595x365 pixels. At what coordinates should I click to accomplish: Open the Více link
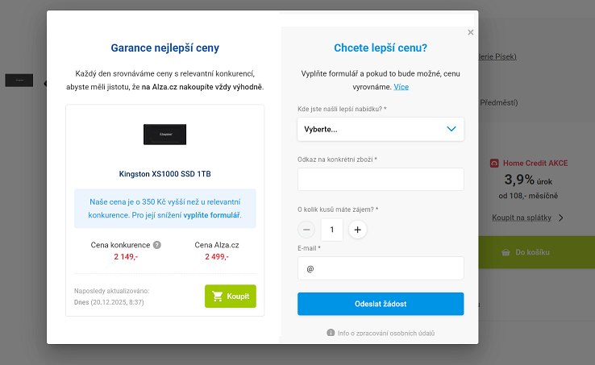pyautogui.click(x=402, y=86)
